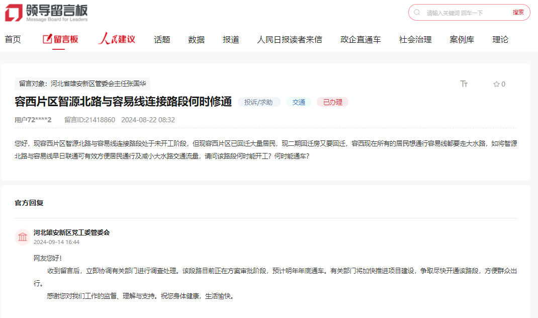Click the Message Board for Leaders logo
The width and height of the screenshot is (538, 318).
point(46,13)
